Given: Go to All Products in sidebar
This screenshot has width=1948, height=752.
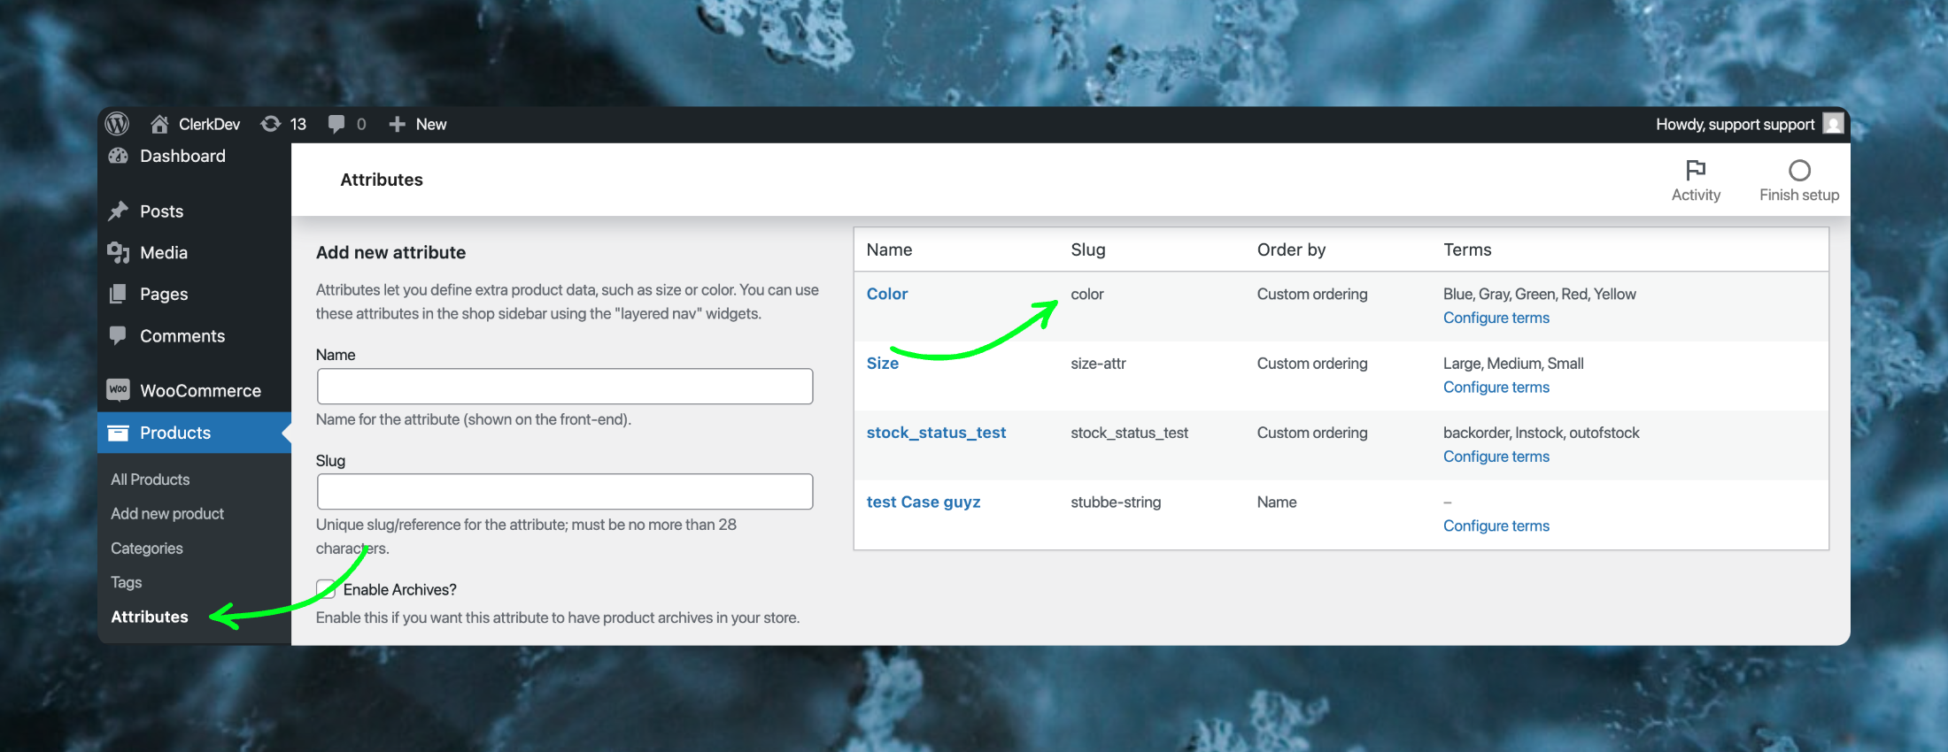Looking at the screenshot, I should pyautogui.click(x=151, y=480).
